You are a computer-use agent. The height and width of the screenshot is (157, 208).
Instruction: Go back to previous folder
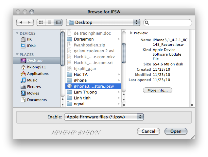(x=21, y=22)
